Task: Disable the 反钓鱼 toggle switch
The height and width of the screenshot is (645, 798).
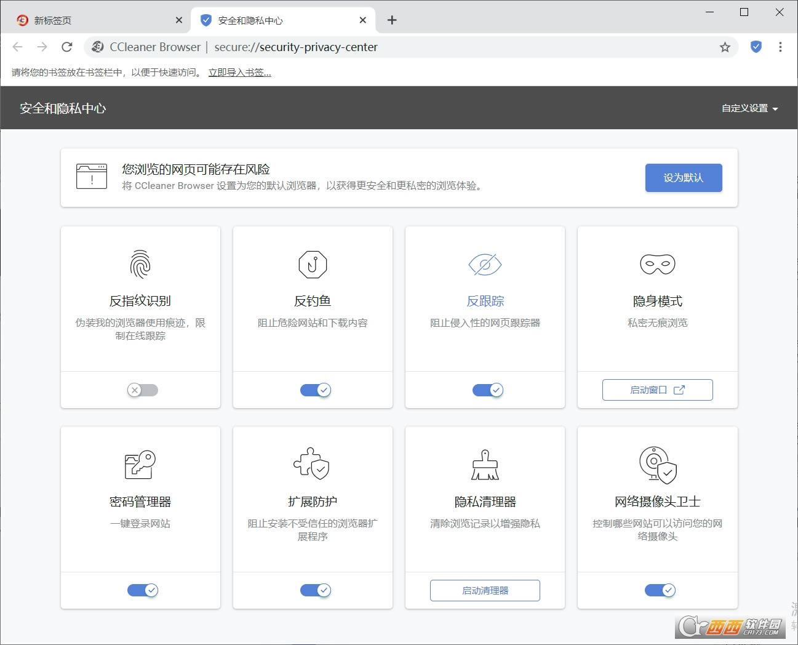Action: [316, 390]
